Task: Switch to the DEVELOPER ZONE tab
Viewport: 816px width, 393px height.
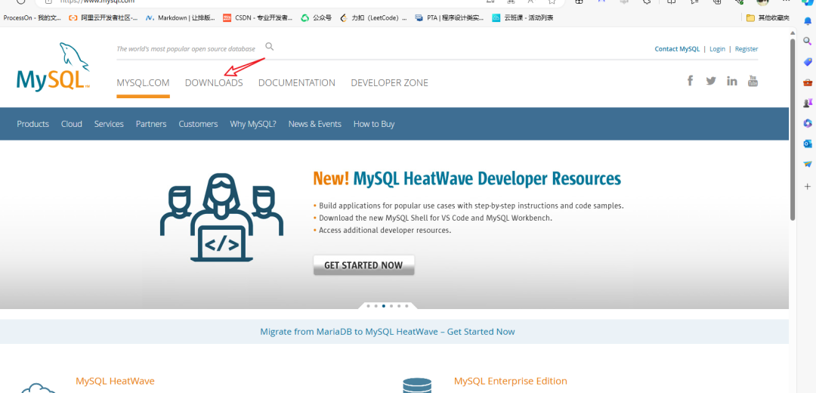Action: click(x=389, y=83)
